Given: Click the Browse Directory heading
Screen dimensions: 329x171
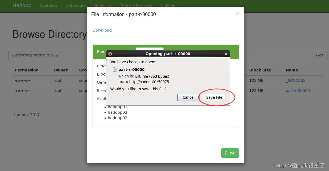Looking at the screenshot, I should tap(50, 34).
